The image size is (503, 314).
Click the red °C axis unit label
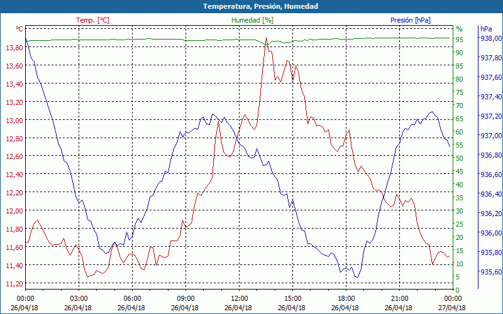click(19, 29)
